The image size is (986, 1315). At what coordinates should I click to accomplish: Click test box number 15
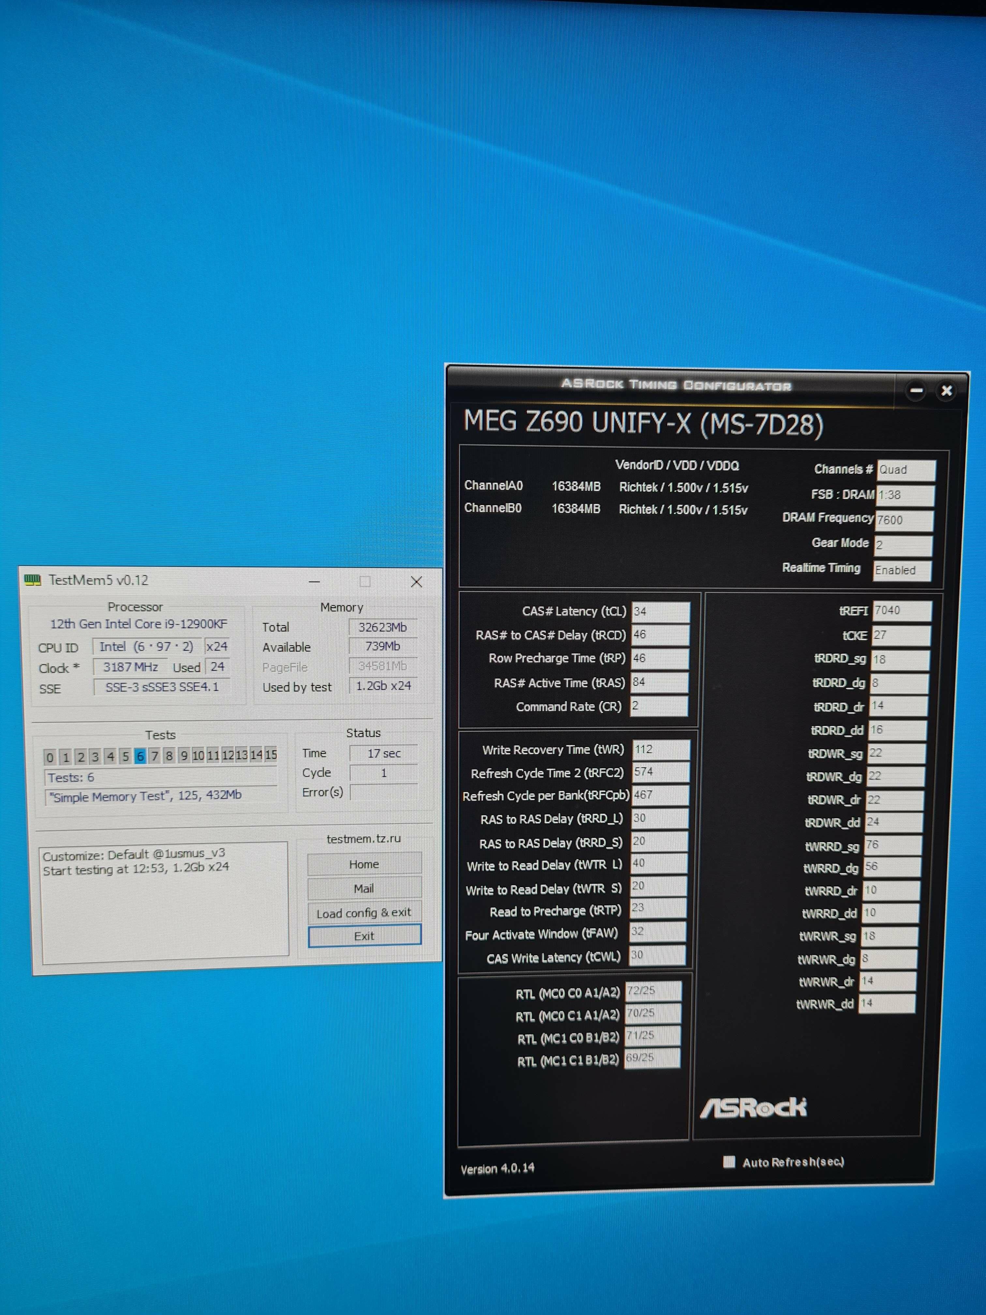(x=271, y=755)
